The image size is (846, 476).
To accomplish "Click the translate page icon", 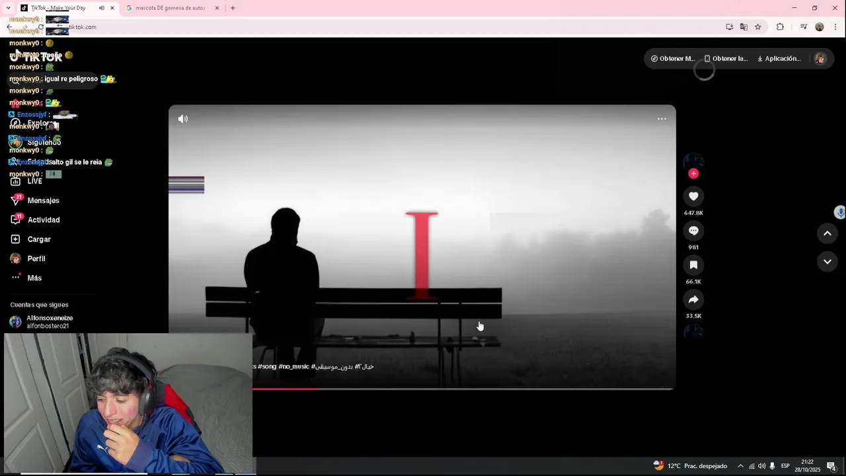I will pos(744,27).
